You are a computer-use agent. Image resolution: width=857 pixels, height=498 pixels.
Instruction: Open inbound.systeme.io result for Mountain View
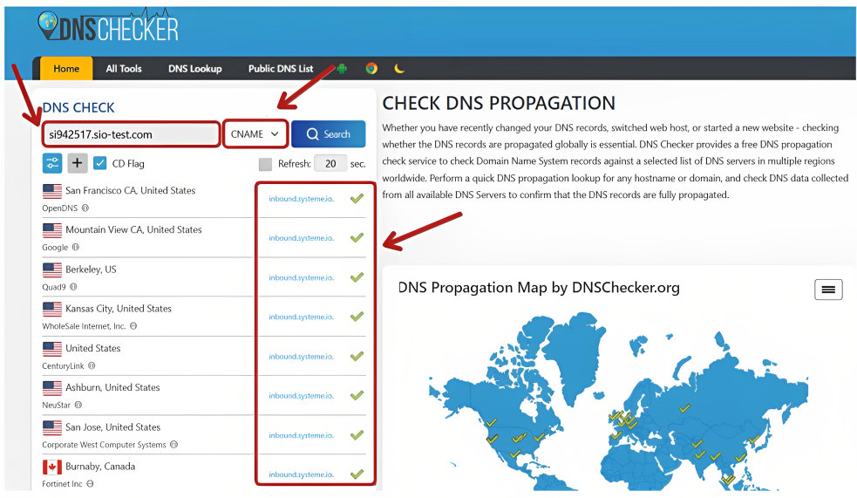click(x=301, y=238)
